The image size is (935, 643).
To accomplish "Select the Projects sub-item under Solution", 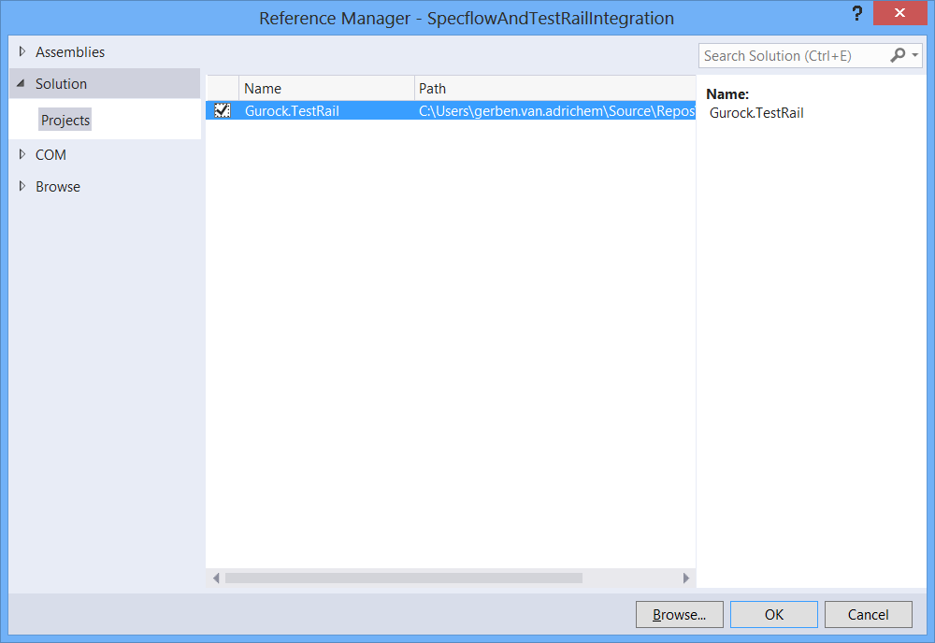I will click(65, 121).
